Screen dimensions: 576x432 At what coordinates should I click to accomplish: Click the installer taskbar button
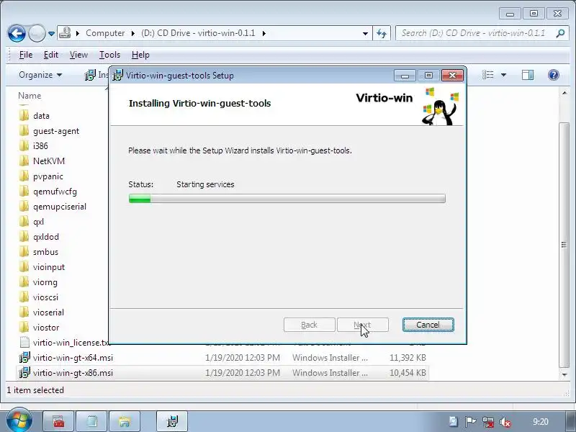172,421
